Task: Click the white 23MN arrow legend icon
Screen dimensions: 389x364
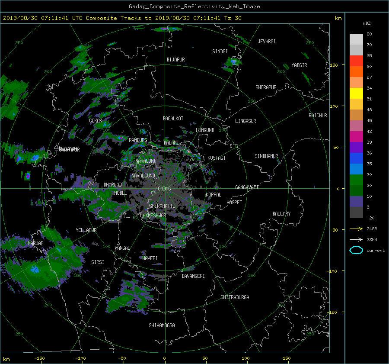Action: (x=356, y=239)
